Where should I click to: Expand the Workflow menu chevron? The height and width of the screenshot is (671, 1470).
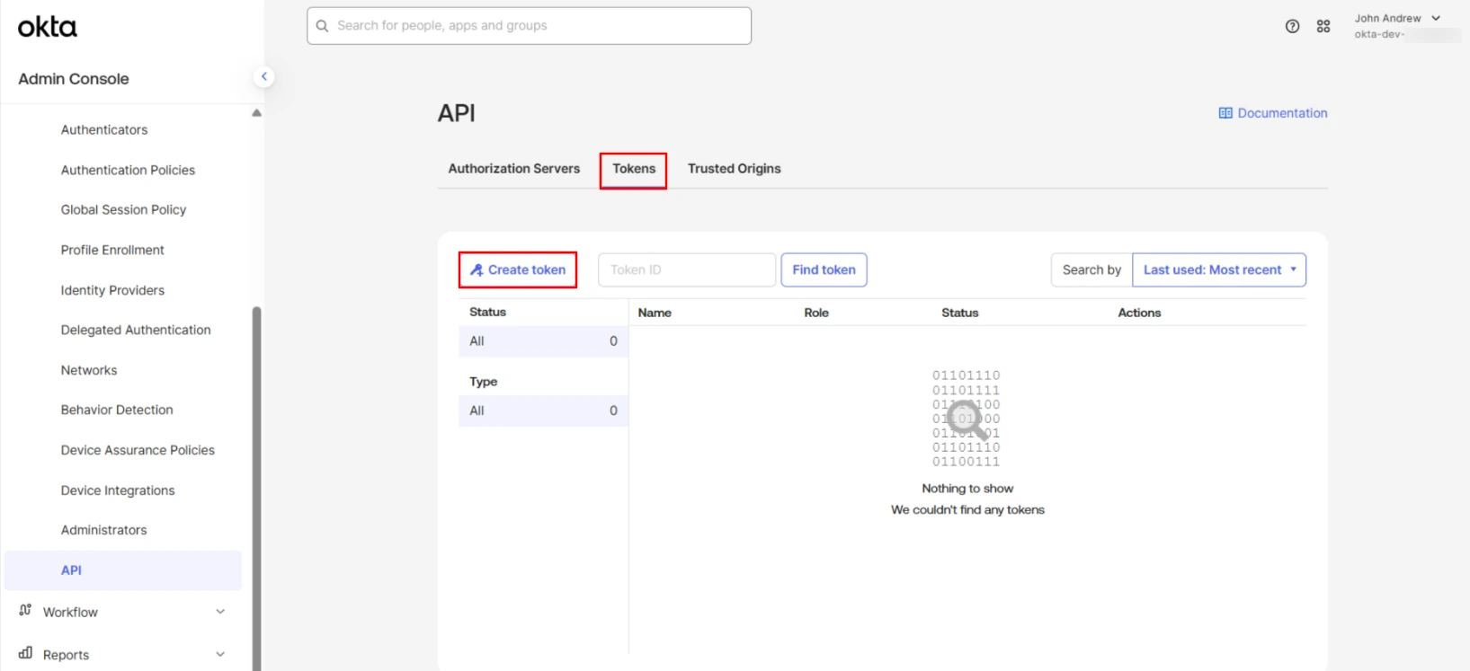click(220, 612)
